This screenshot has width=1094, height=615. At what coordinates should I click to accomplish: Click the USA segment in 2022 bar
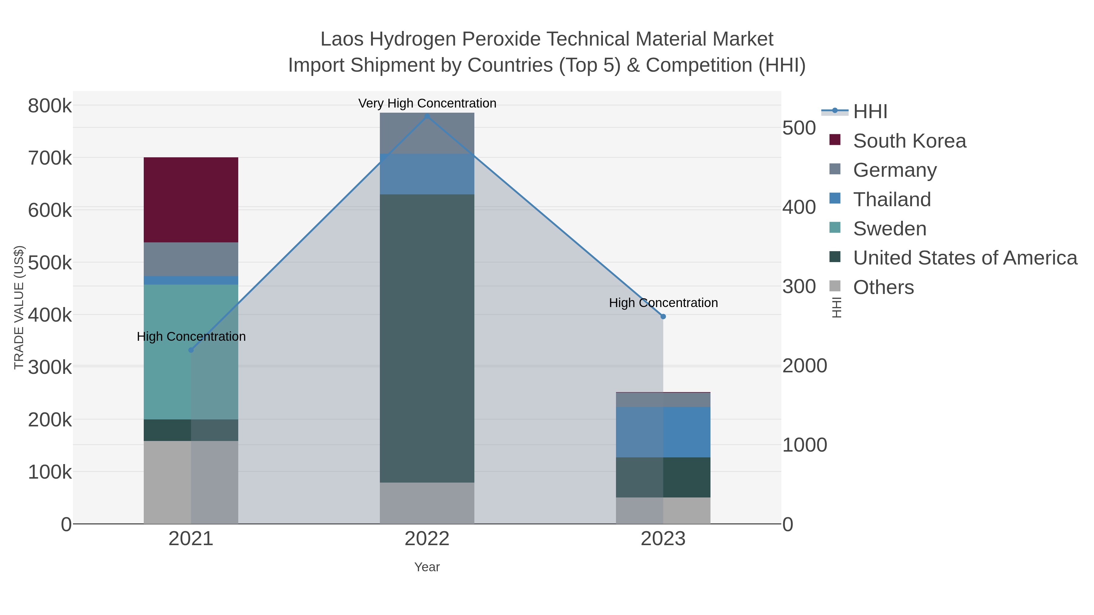(x=427, y=339)
